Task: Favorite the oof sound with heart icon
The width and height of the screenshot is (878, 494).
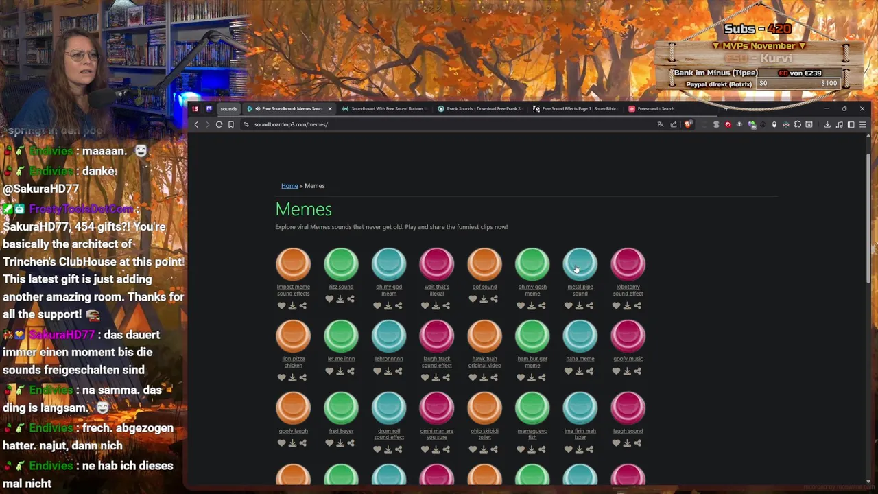Action: [x=473, y=299]
